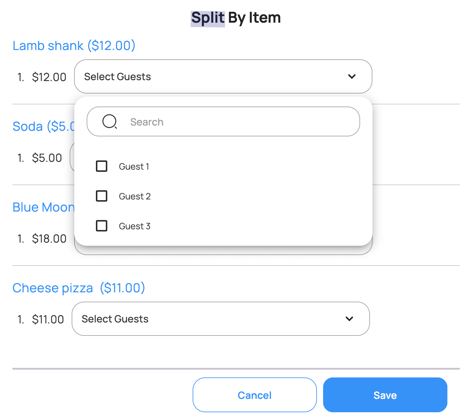The image size is (471, 420).
Task: Click the Split By Item title
Action: click(x=235, y=17)
